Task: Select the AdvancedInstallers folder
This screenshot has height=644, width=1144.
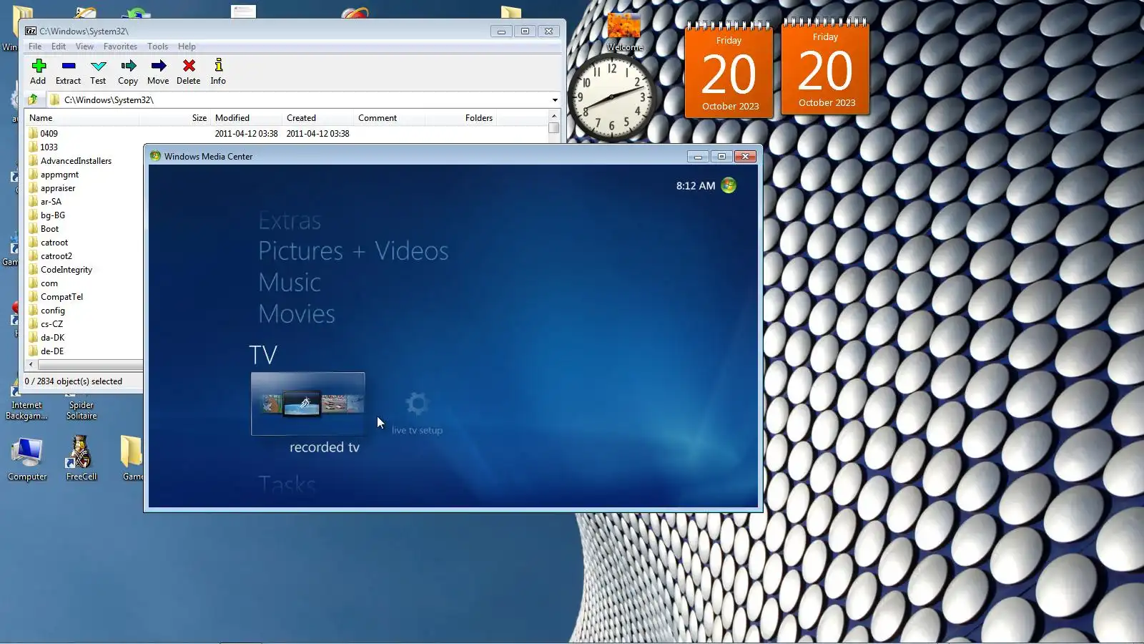Action: 76,161
